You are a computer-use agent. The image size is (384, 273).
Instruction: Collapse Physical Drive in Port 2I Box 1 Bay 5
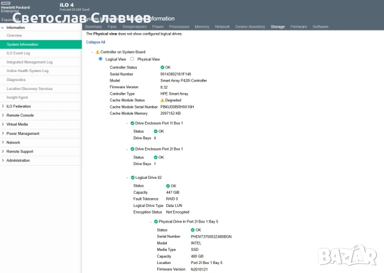151,222
